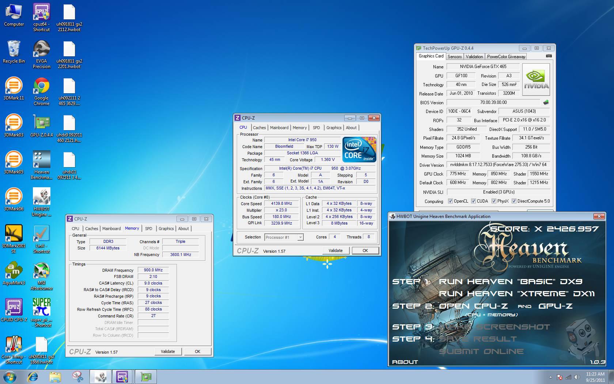Open Internet Explorer from the taskbar
This screenshot has height=384, width=614.
tap(33, 376)
